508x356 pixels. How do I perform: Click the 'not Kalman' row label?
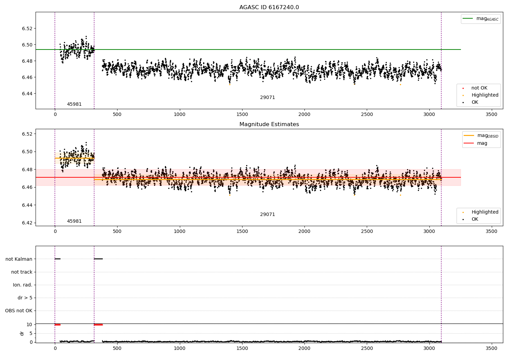tap(19, 259)
